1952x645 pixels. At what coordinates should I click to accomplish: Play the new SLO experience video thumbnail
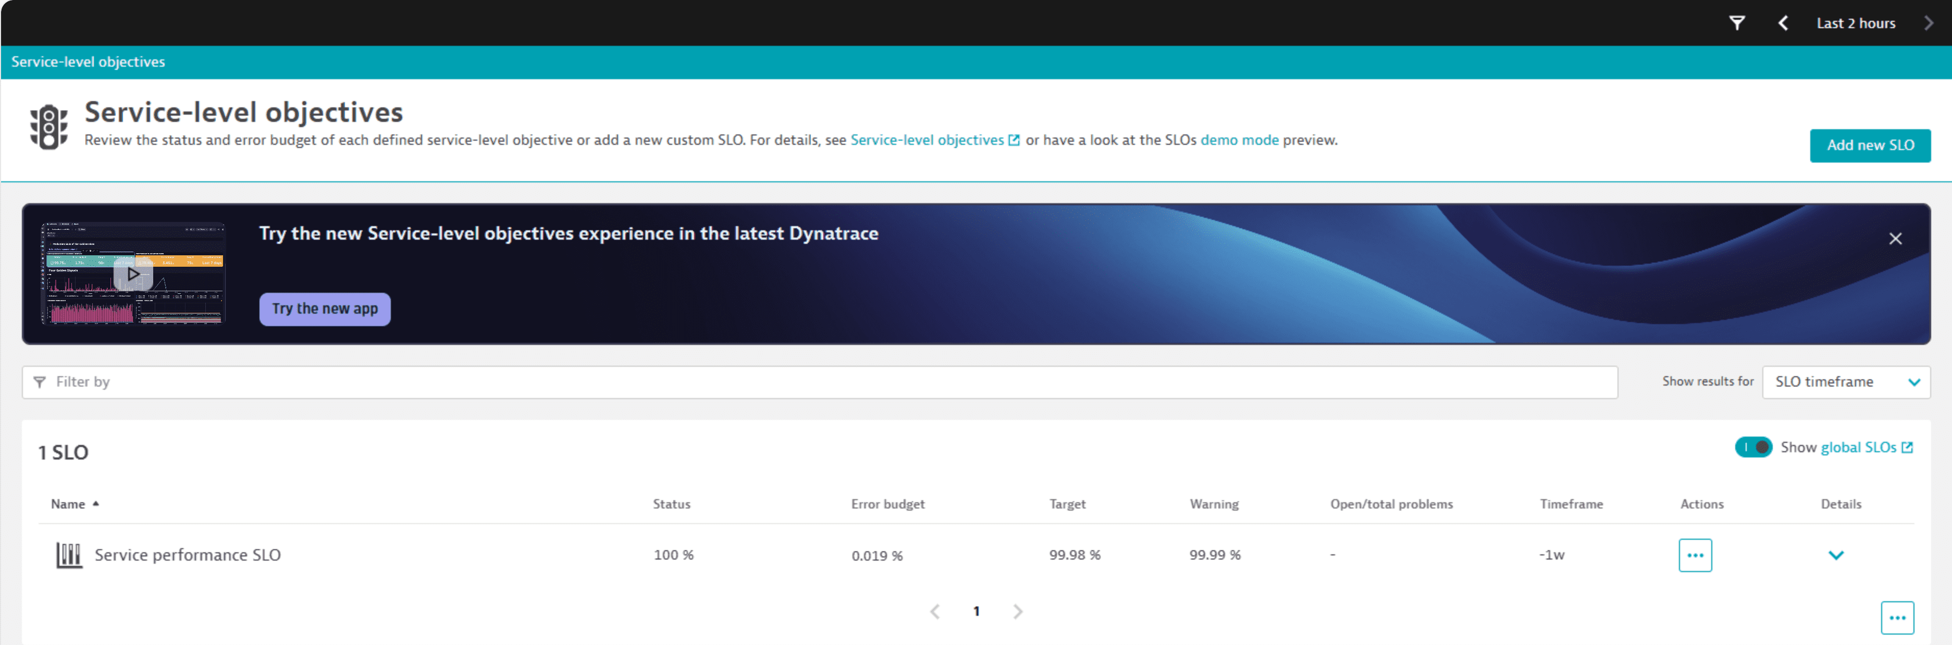coord(133,274)
